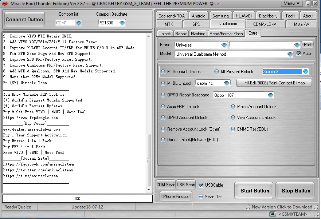Screen dimensions: 321x219
Task: Expand the Model Universal Qualcomm Method dropdown
Action: (290, 55)
